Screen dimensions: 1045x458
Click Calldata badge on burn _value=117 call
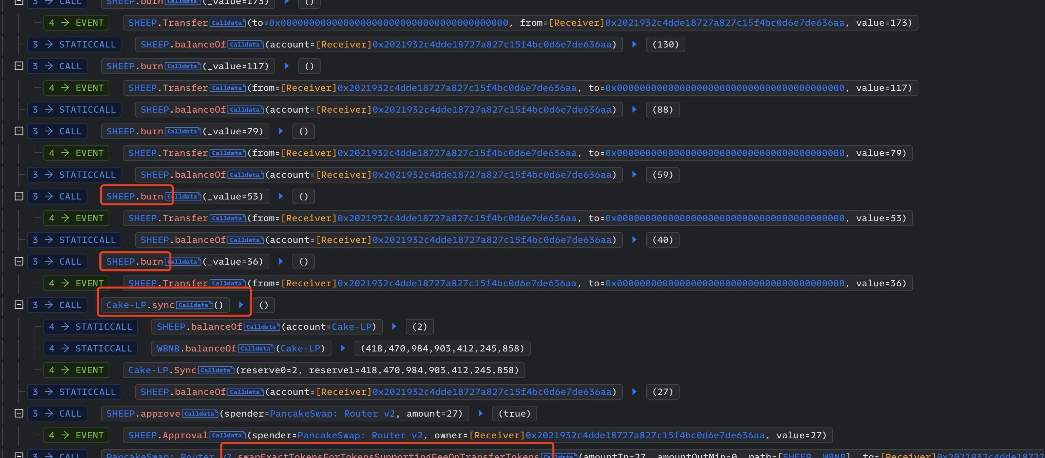tap(183, 66)
